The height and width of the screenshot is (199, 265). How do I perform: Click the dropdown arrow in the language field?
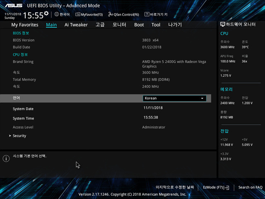[202, 98]
